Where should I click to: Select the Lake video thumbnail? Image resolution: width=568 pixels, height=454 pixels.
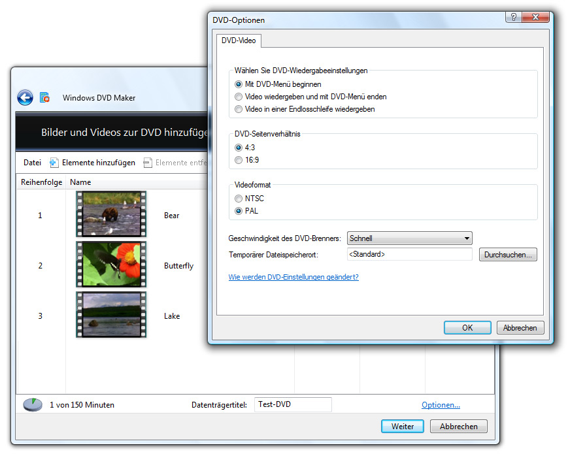pos(111,315)
